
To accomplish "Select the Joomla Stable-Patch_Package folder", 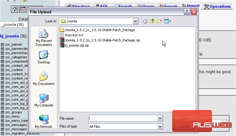I will click(x=97, y=30).
